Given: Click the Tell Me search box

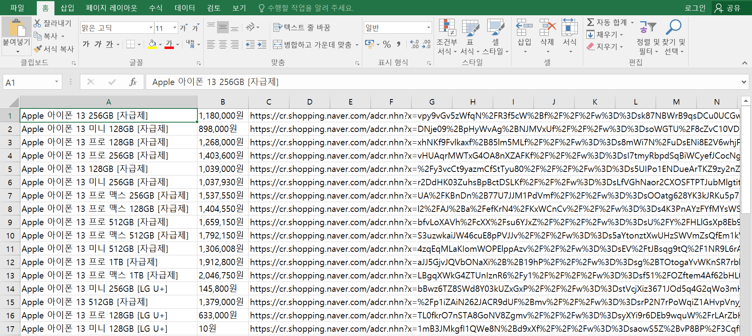Looking at the screenshot, I should click(x=306, y=8).
